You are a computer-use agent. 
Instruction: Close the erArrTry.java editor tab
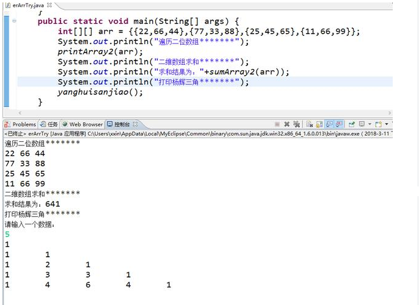[x=49, y=5]
